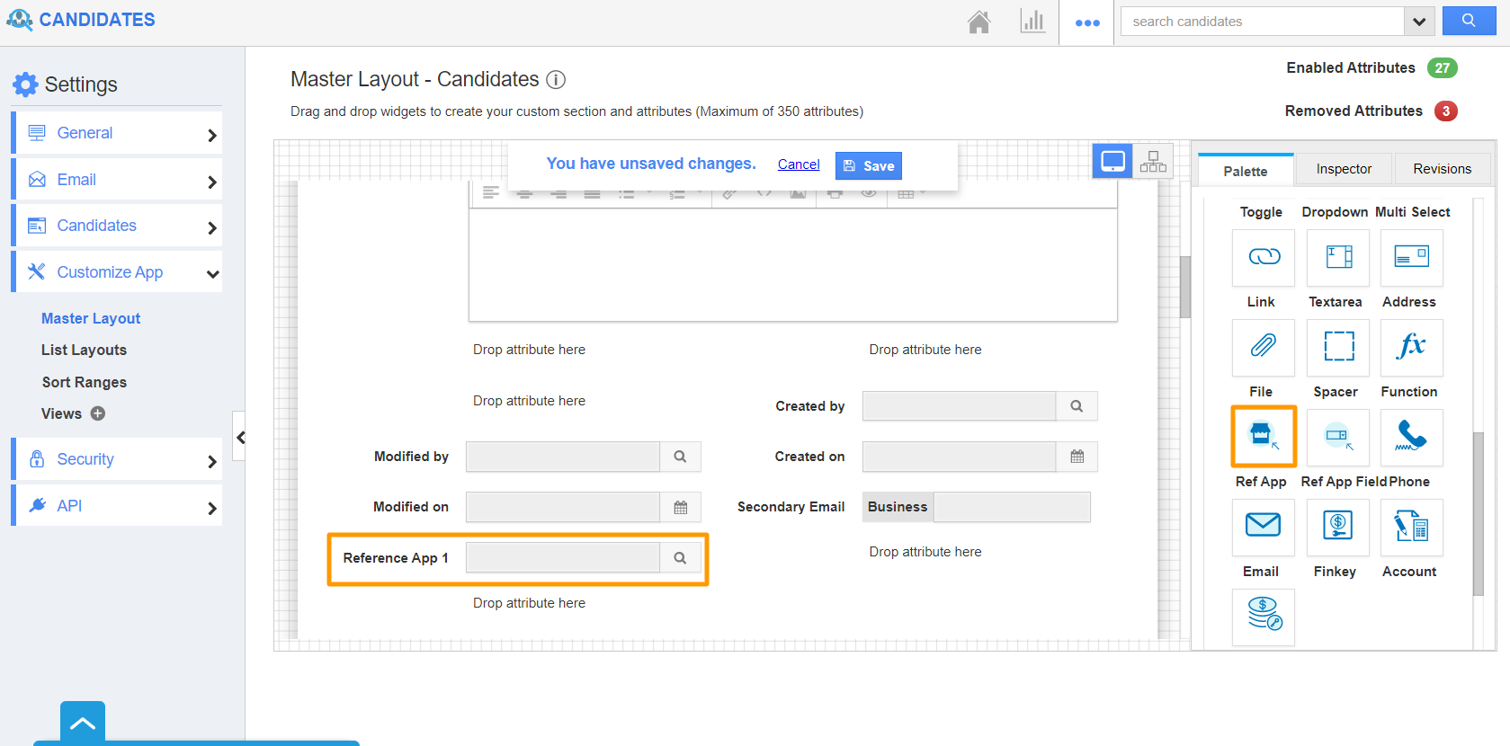1510x746 pixels.
Task: Switch to hierarchy layout view
Action: (1153, 162)
